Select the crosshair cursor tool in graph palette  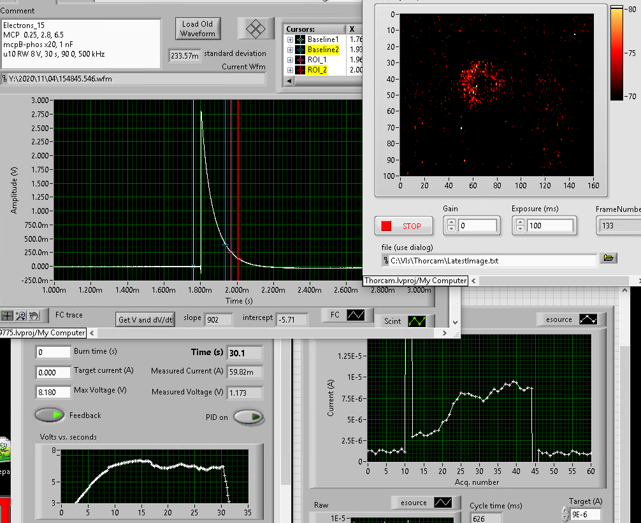8,315
